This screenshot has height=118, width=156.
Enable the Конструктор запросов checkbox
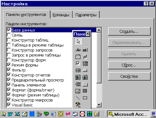[9, 50]
